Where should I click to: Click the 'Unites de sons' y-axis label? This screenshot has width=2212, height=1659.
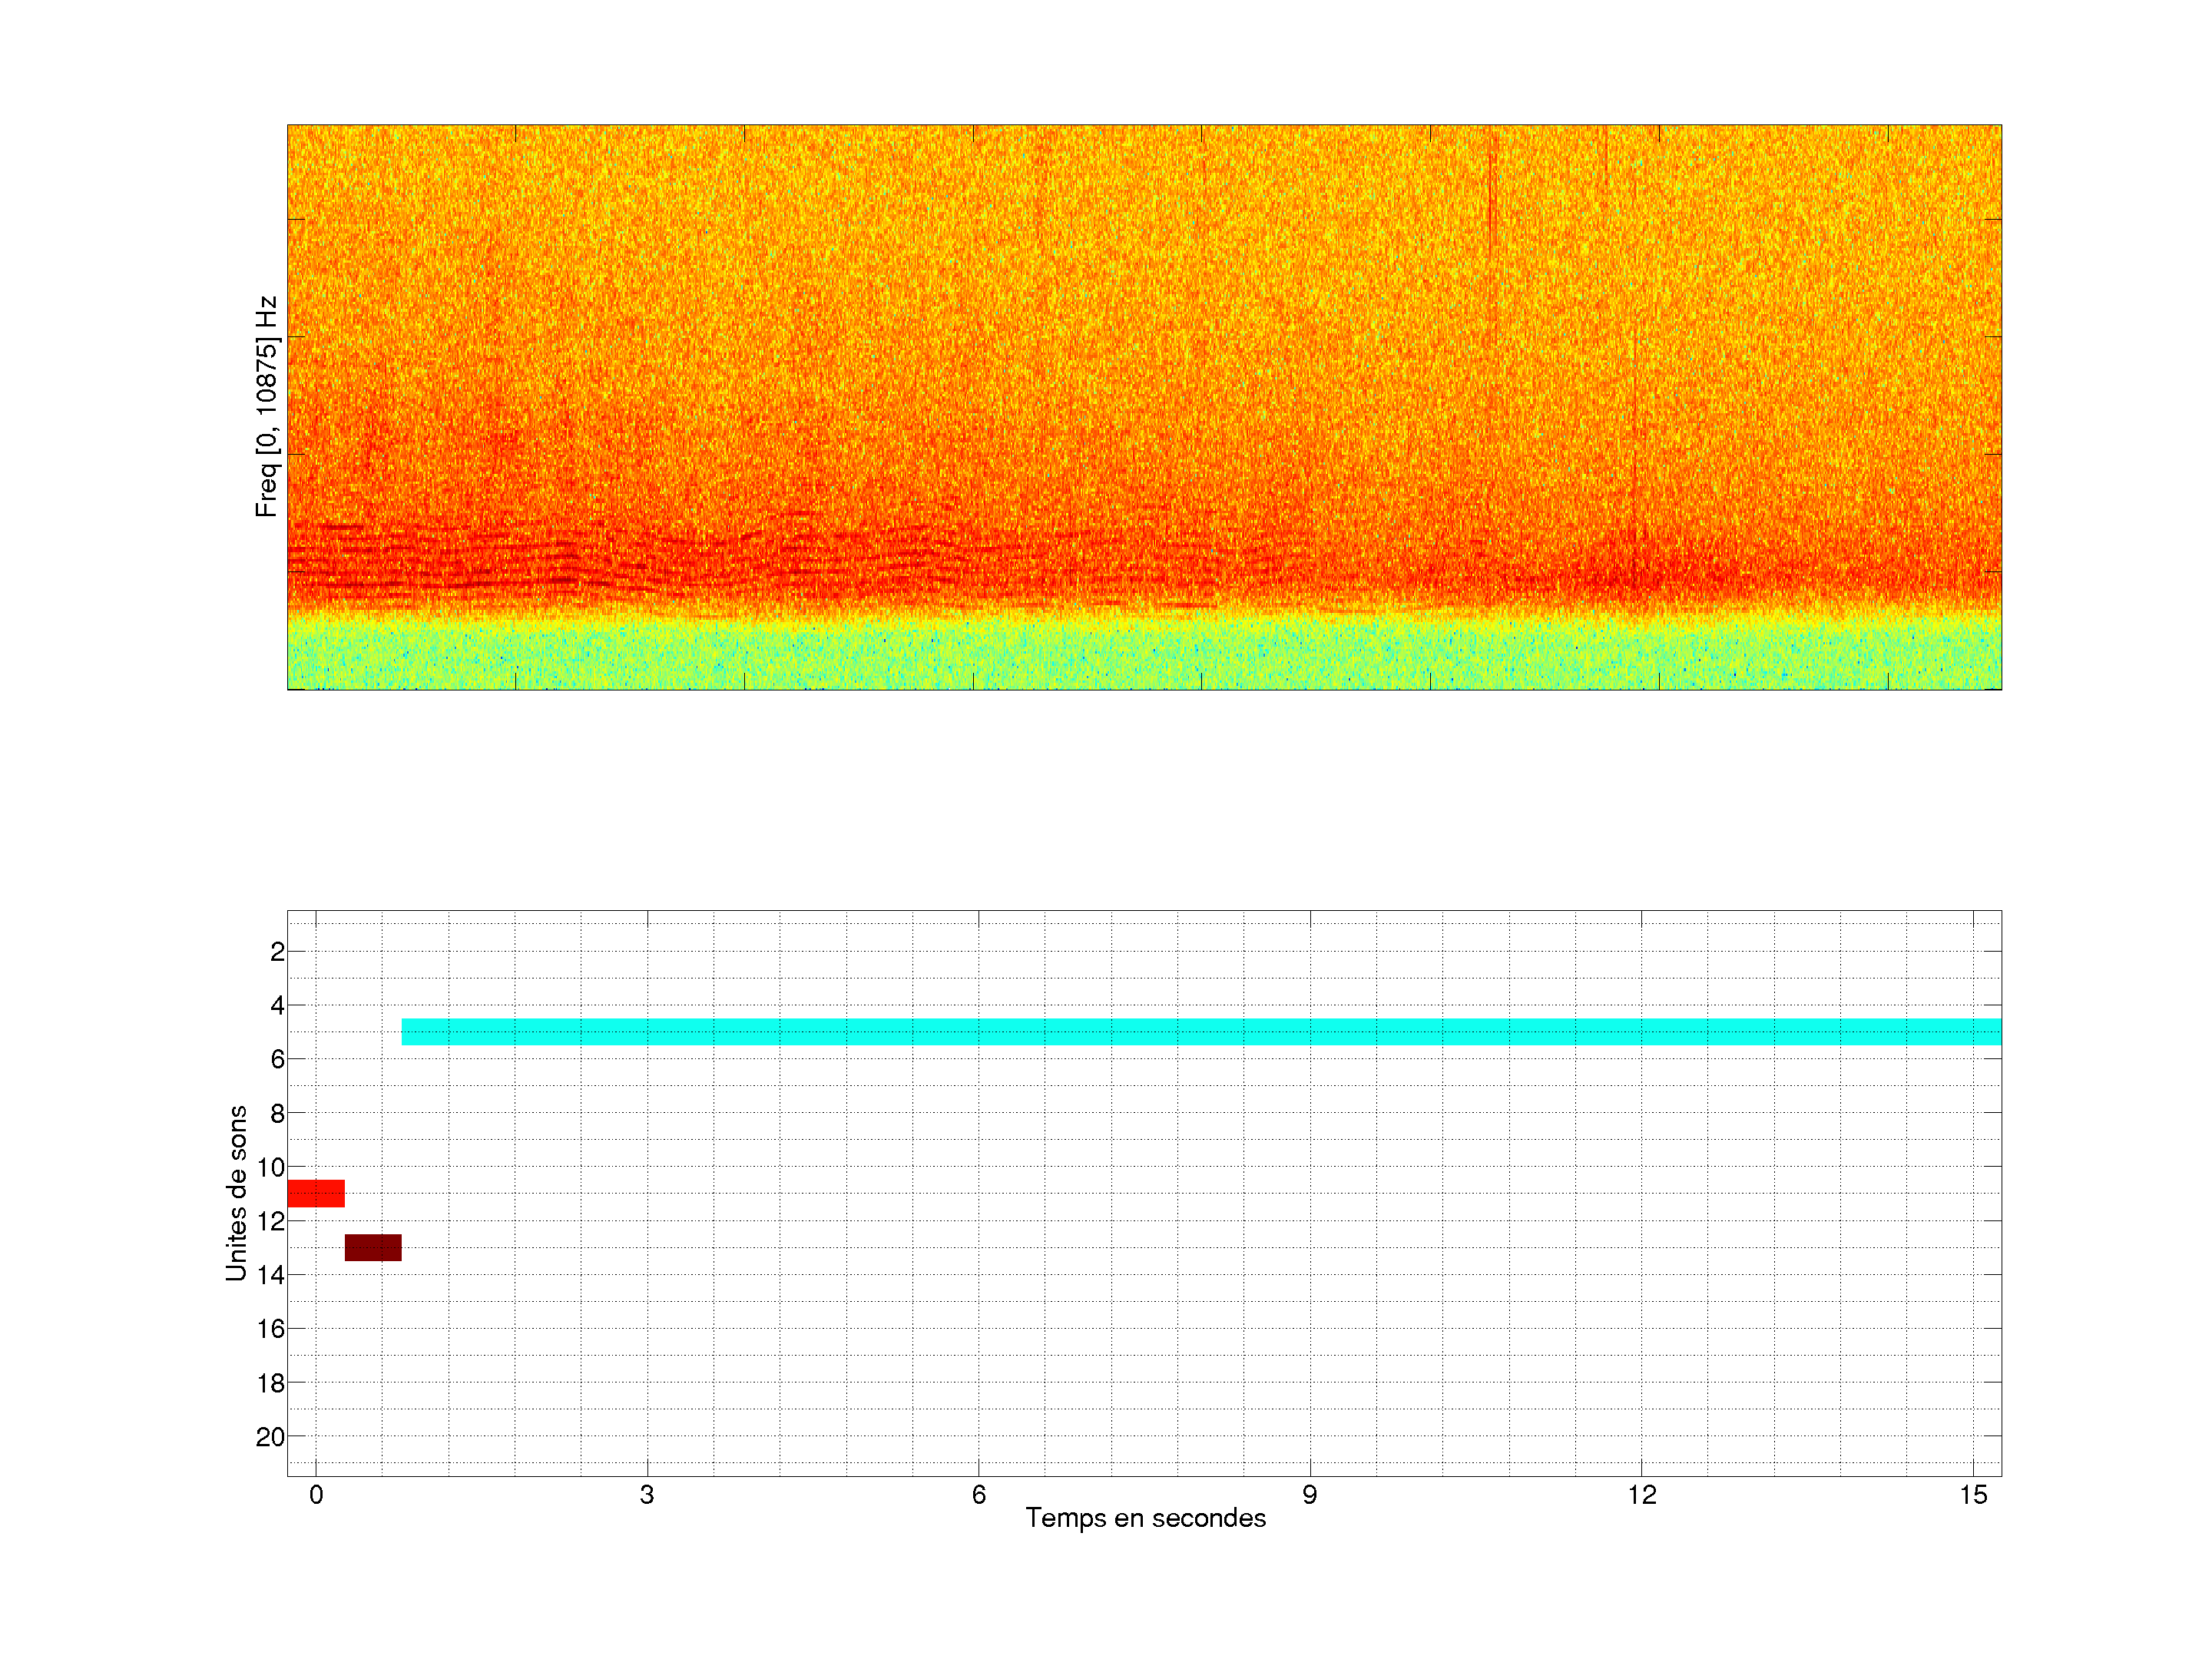236,1192
